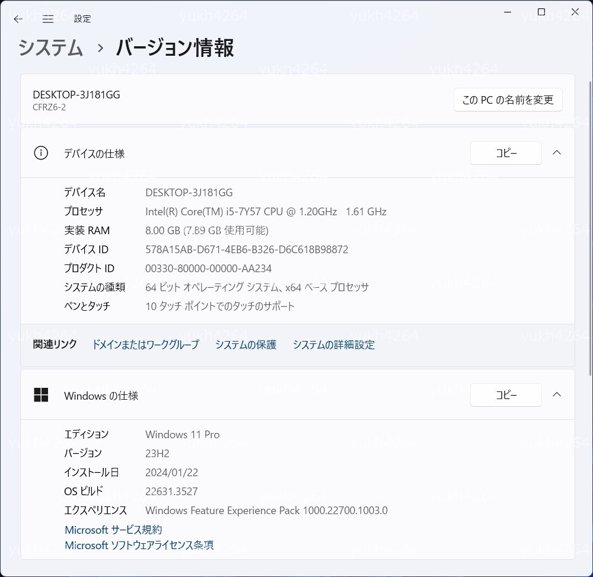This screenshot has width=593, height=577.
Task: Click the model name CFRZ6-2
Action: tap(49, 107)
